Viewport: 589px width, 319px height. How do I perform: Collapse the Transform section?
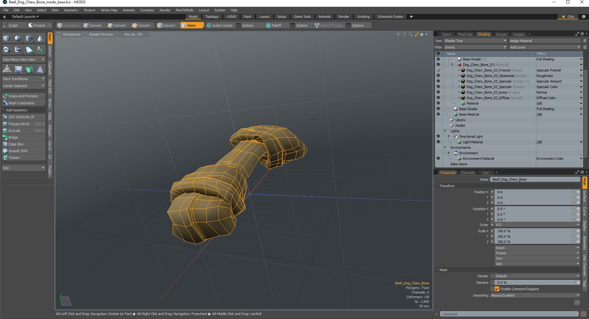[437, 186]
